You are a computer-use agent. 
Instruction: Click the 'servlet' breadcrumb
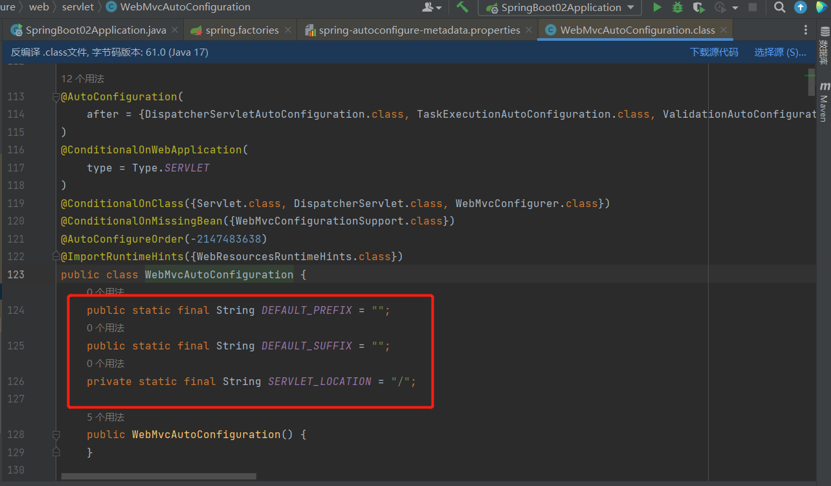[78, 7]
